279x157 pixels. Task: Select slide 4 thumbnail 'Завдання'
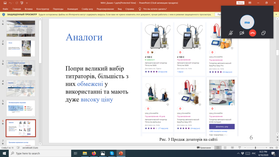[21, 88]
